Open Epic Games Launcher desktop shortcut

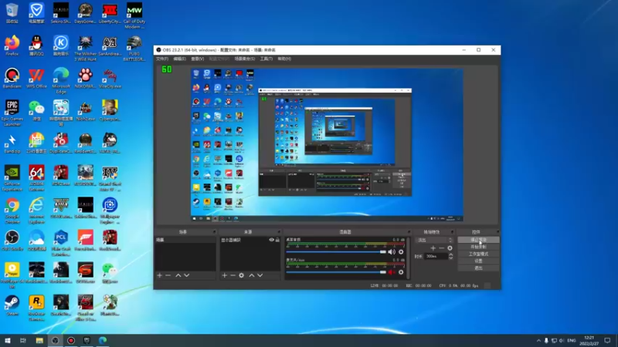point(12,113)
